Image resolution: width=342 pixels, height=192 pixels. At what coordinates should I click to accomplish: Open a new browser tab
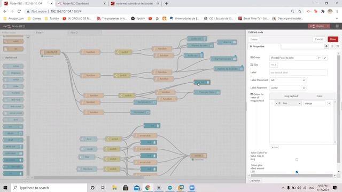click(x=166, y=4)
